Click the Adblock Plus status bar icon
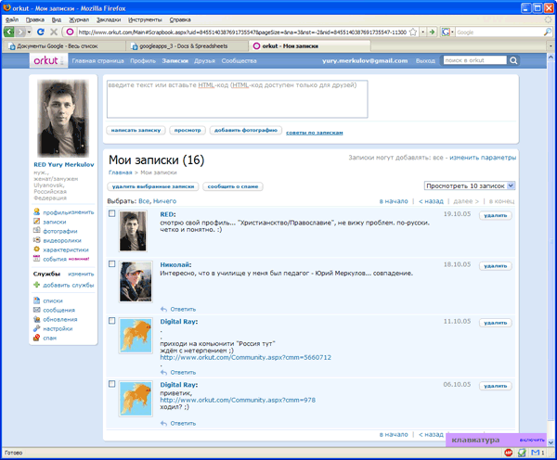The height and width of the screenshot is (460, 557). point(509,453)
